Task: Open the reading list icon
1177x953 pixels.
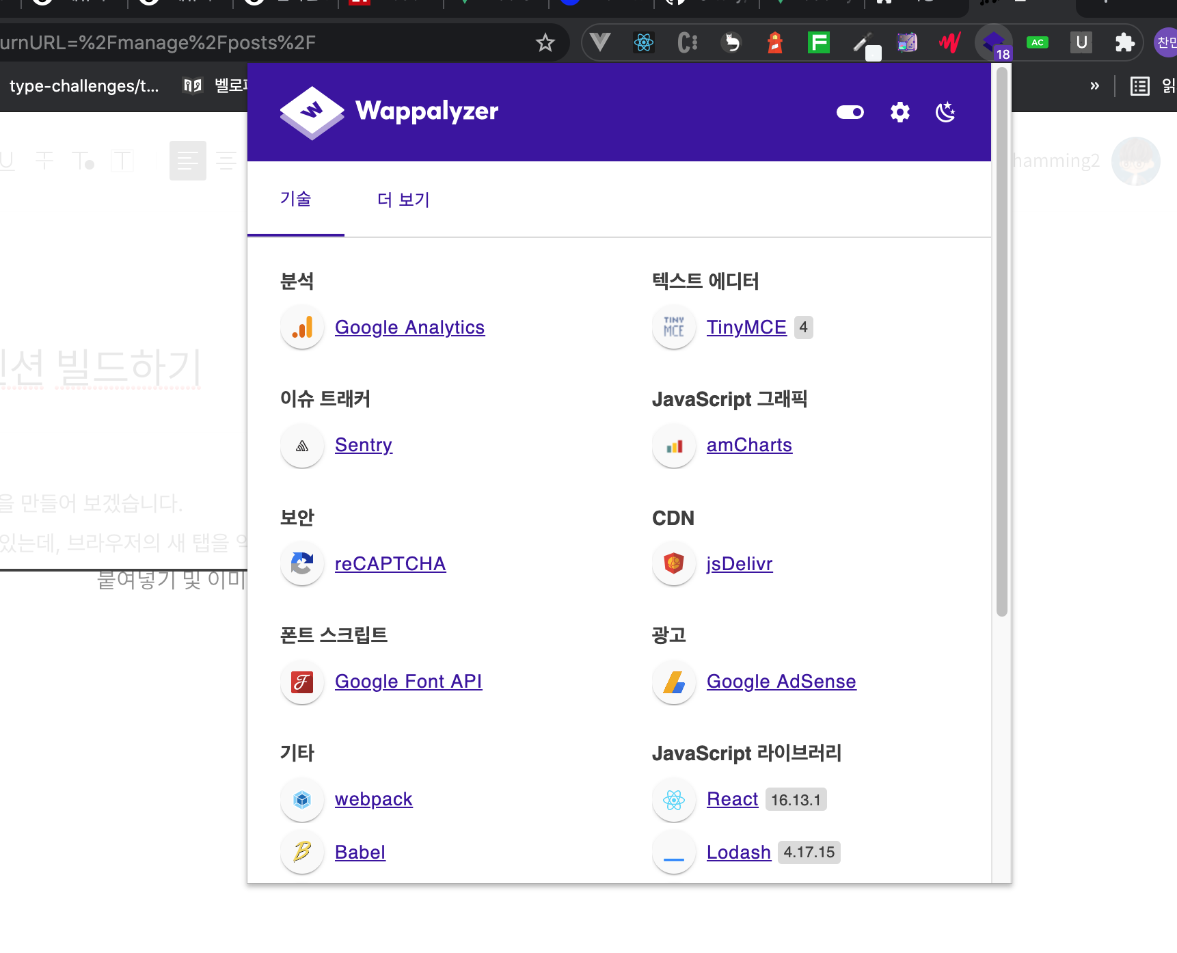Action: (x=1140, y=86)
